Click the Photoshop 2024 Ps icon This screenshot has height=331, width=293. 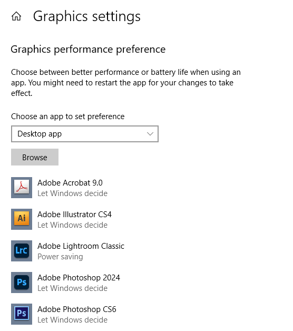pos(22,283)
